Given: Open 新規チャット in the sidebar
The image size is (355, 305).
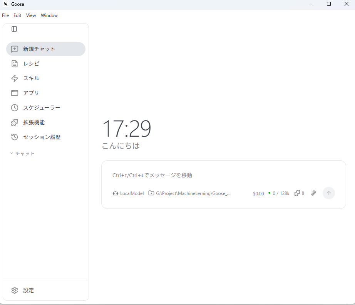Looking at the screenshot, I should click(46, 49).
